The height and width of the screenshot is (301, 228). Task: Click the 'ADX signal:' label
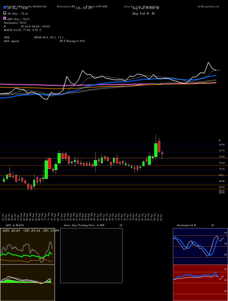point(11,41)
